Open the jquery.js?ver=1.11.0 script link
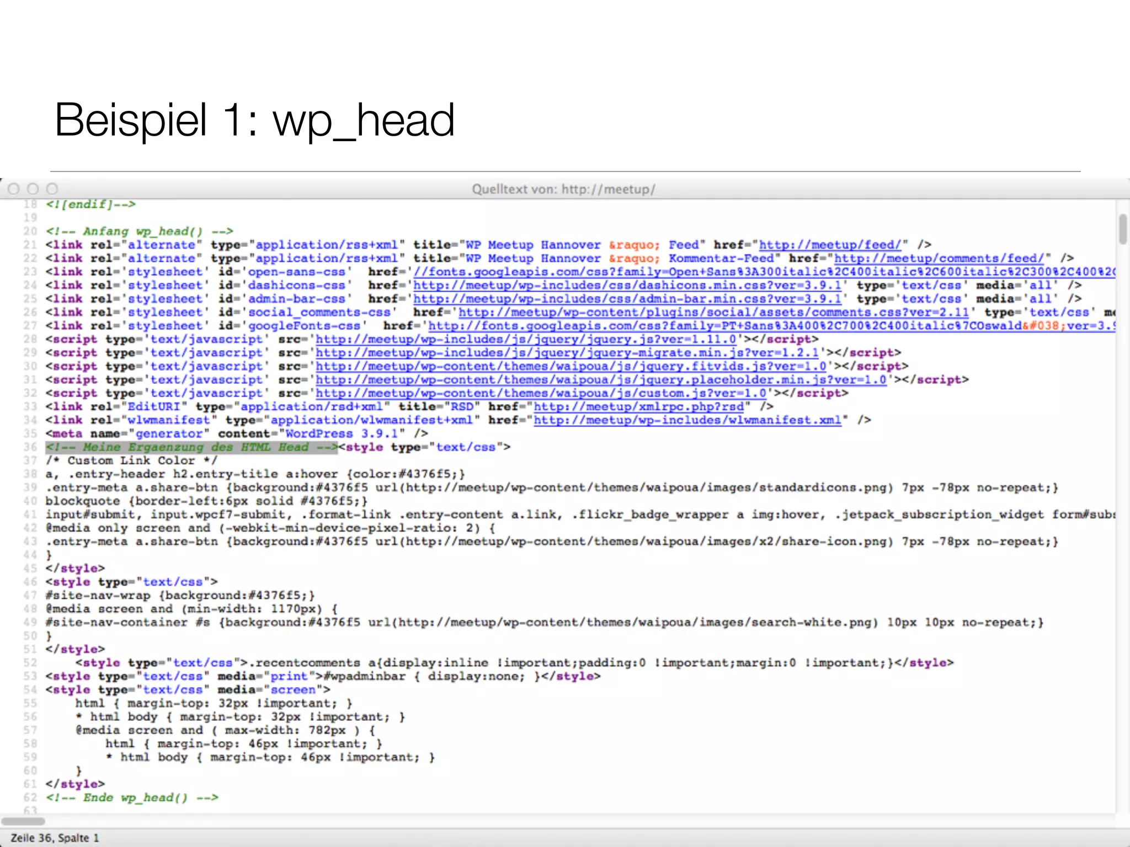 (526, 339)
